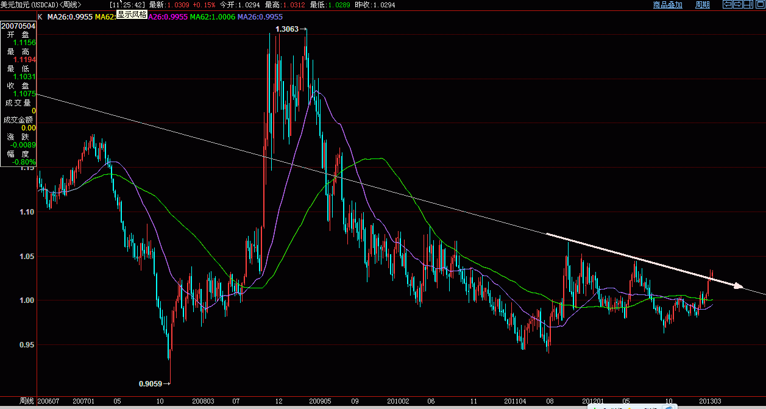Click the trough price label 0.9059

tap(150, 383)
